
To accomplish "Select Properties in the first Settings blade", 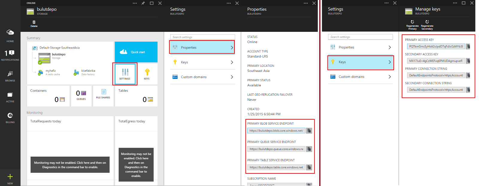I will click(202, 47).
